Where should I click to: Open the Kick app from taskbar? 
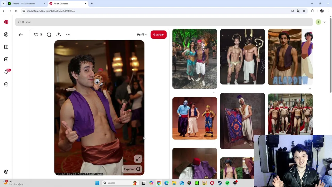click(197, 183)
